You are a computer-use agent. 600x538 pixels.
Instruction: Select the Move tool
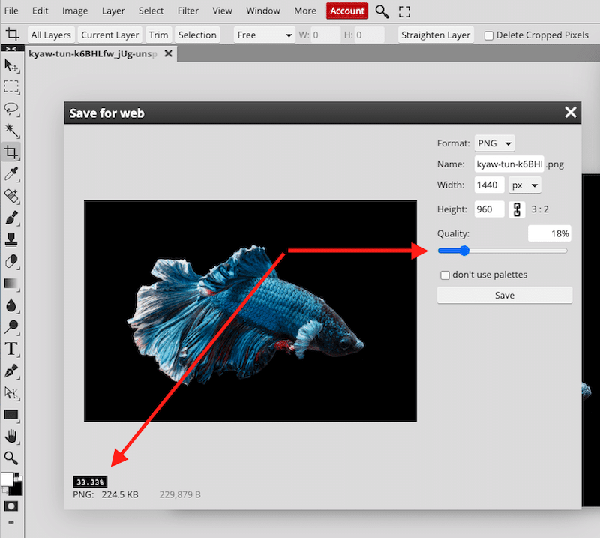click(11, 65)
